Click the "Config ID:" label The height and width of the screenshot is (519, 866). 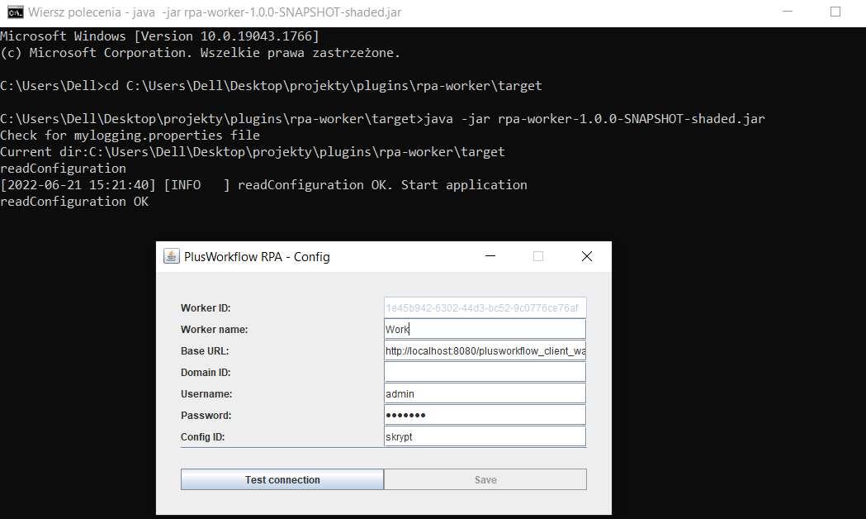point(203,437)
